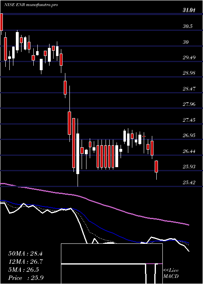Click the 28.98 price axis label
The height and width of the screenshot is (284, 203).
(x=189, y=73)
